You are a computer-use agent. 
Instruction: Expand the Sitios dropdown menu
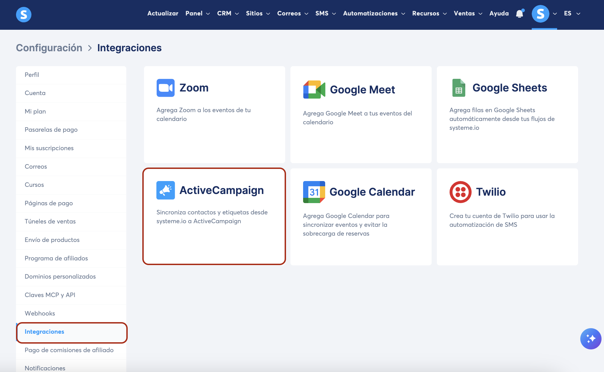click(x=258, y=13)
